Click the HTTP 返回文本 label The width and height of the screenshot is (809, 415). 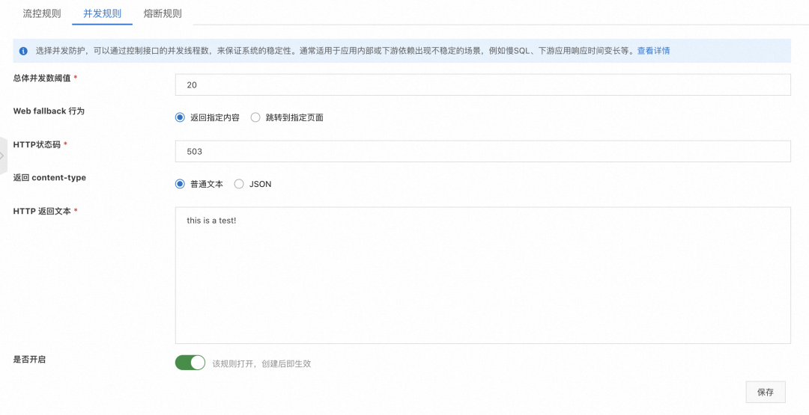42,211
